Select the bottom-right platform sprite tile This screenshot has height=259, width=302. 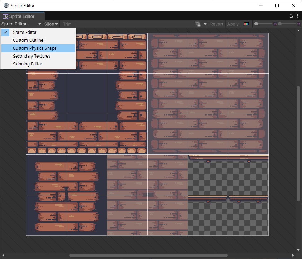click(x=248, y=215)
